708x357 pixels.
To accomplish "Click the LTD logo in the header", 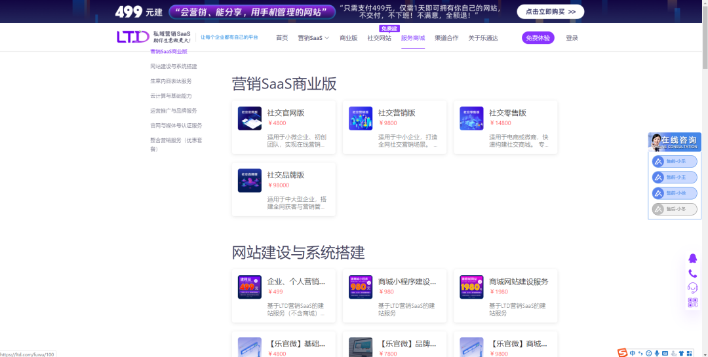I will [133, 37].
